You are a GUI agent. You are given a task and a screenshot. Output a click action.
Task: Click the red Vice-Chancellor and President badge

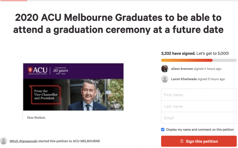45,95
